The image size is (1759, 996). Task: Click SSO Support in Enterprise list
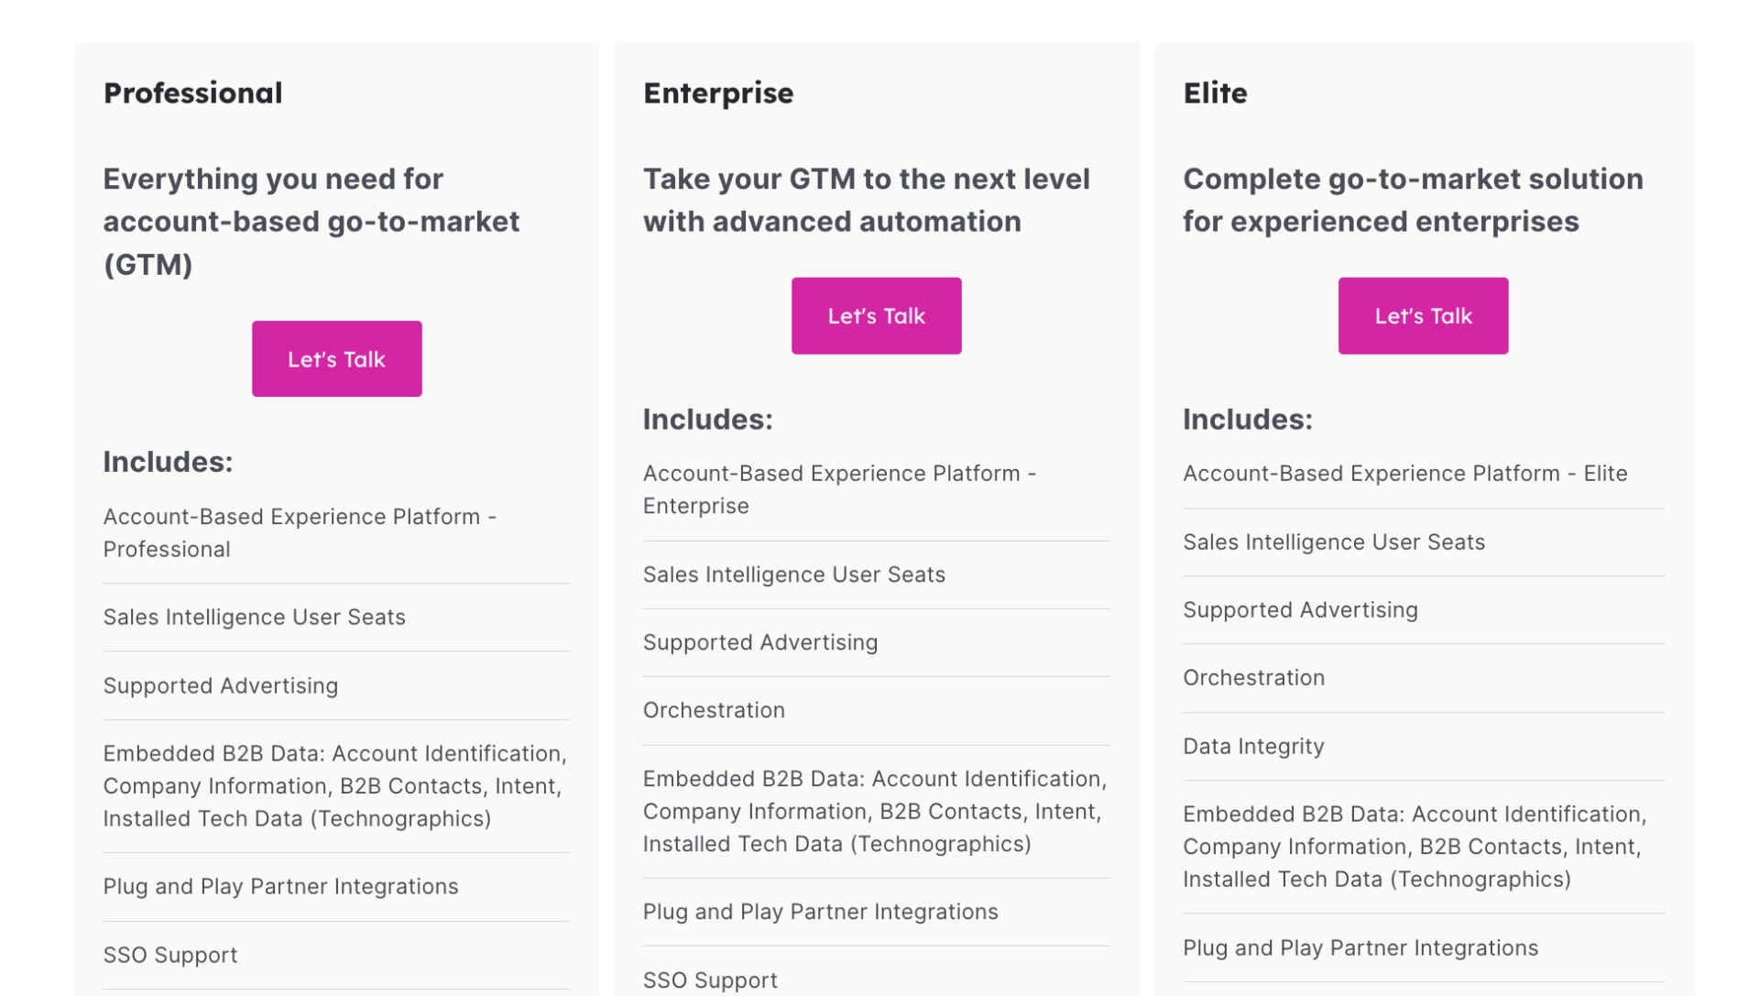click(710, 980)
